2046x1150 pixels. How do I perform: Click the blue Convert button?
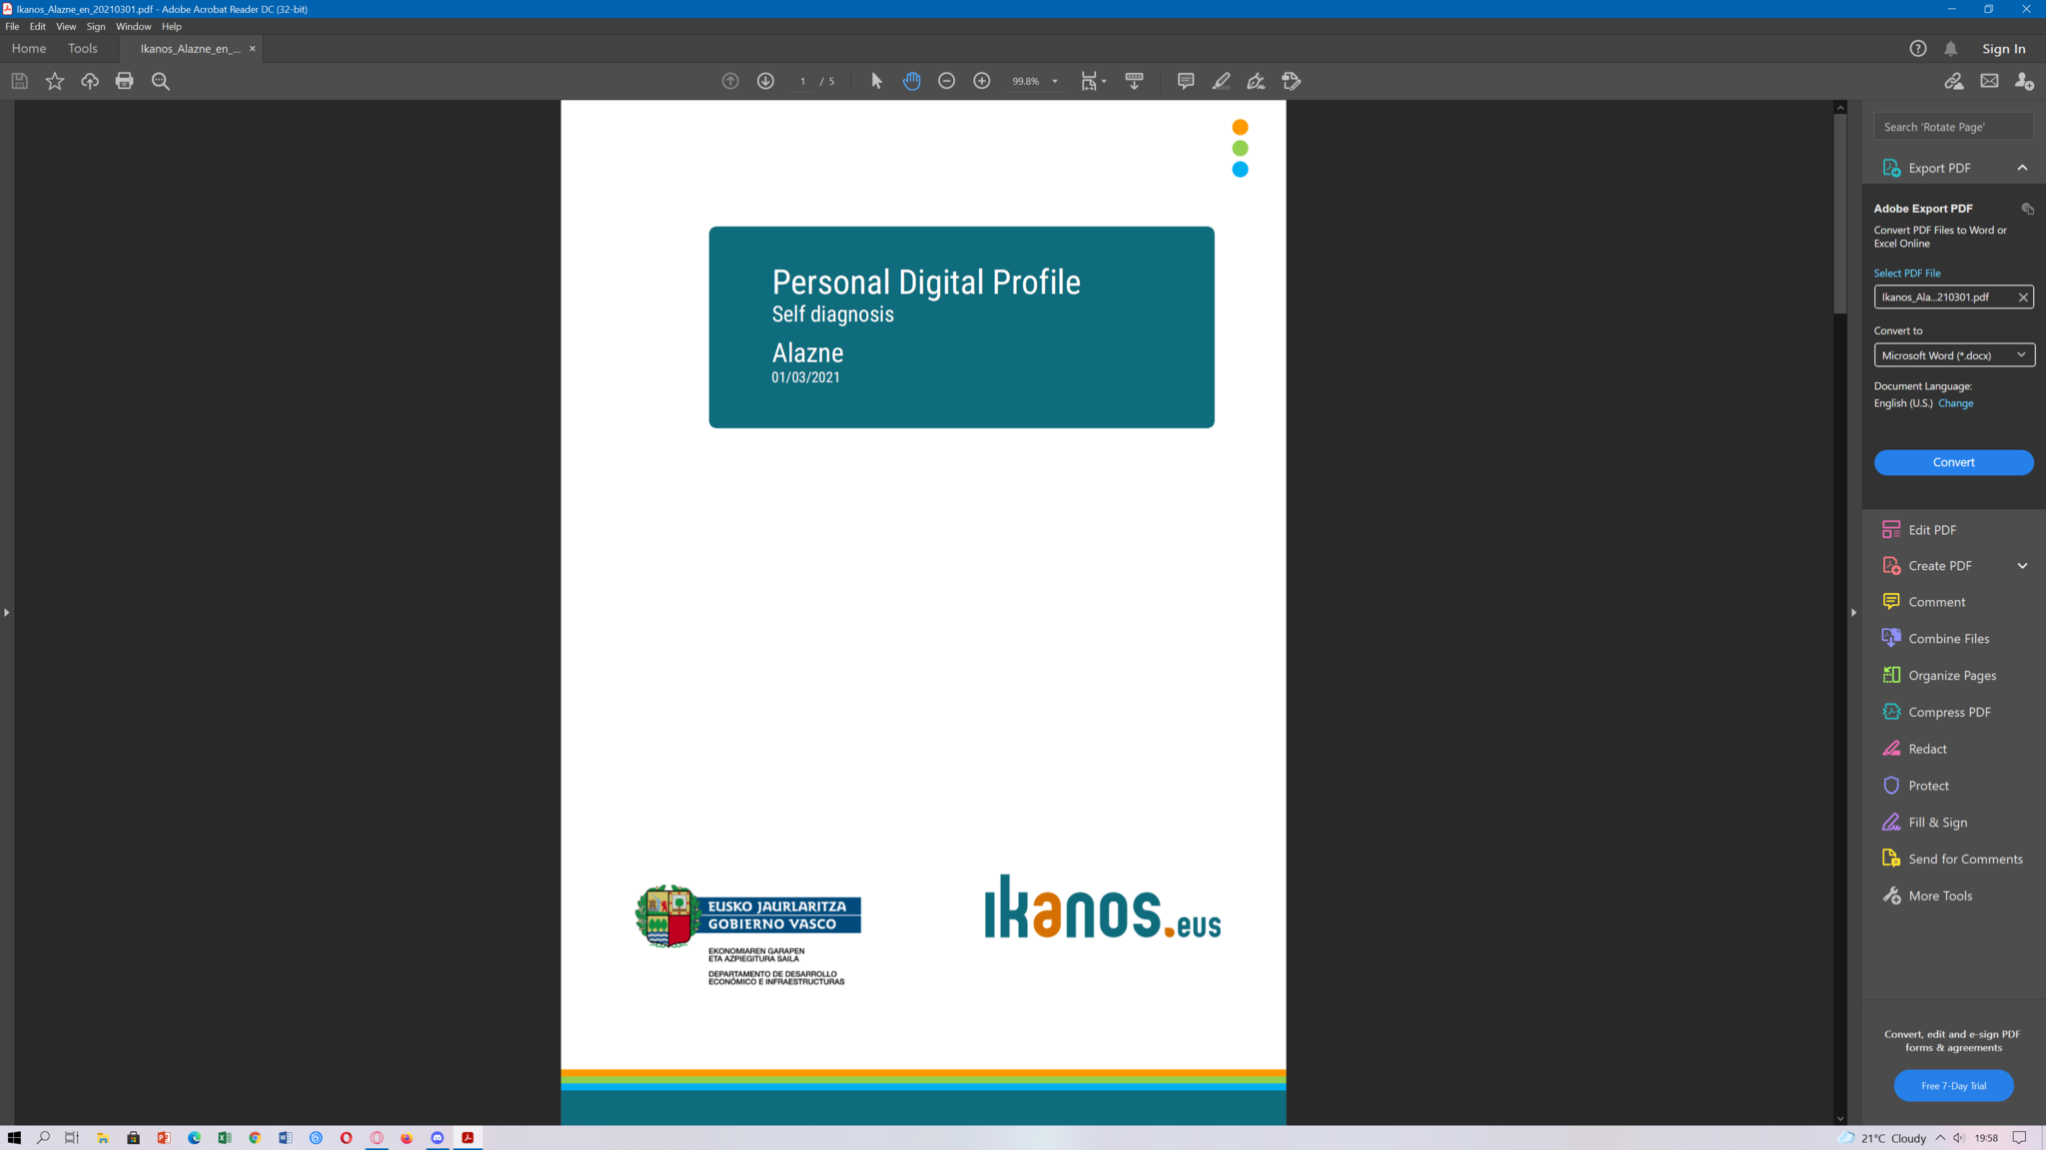coord(1953,462)
